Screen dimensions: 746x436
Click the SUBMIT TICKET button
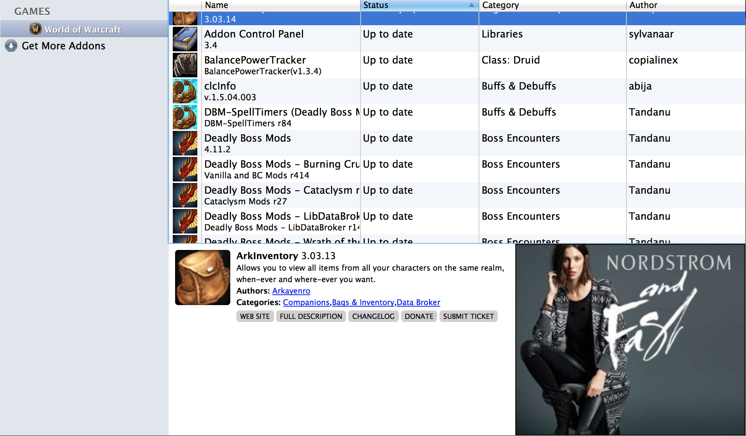[x=468, y=316]
